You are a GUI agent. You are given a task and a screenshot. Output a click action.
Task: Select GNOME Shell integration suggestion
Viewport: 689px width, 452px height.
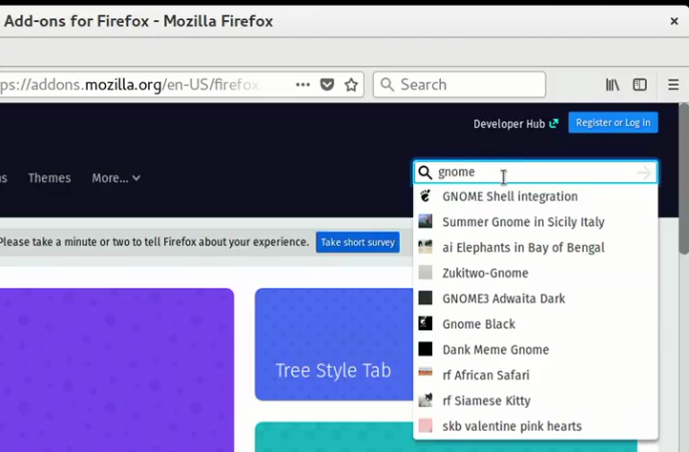click(x=510, y=196)
